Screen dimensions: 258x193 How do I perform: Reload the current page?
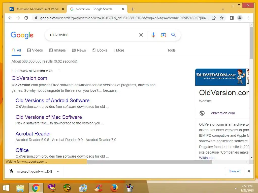pos(26,18)
